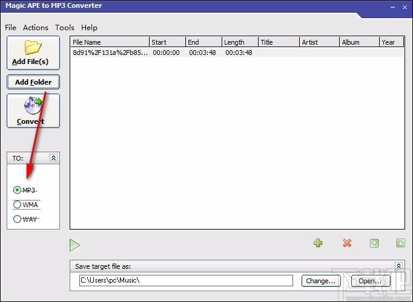
Task: Play the selected file with the green triangle
Action: point(75,245)
